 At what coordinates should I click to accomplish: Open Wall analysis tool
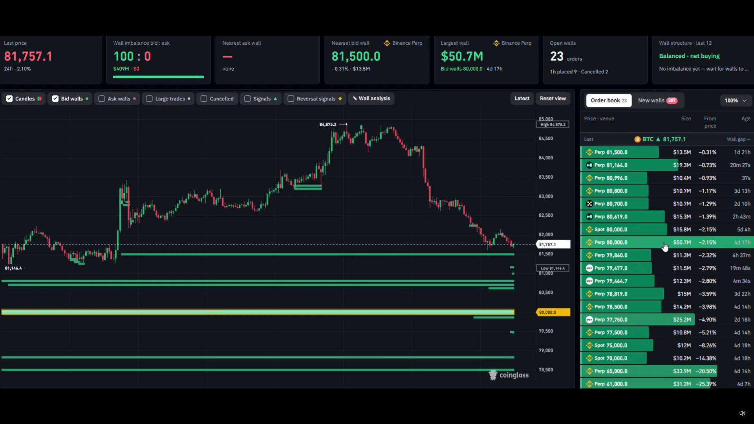[x=371, y=99]
